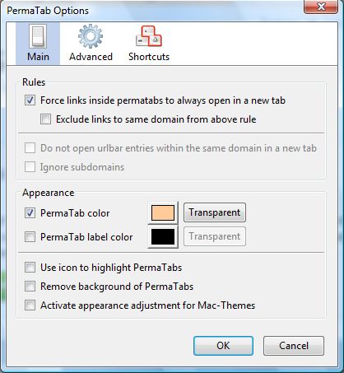Enable appearance adjustment for Mac-Themes checkbox
Screen dimensions: 344x373
pyautogui.click(x=30, y=305)
